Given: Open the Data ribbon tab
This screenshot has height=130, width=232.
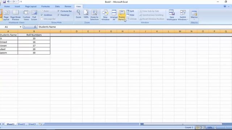Looking at the screenshot, I should tap(57, 6).
